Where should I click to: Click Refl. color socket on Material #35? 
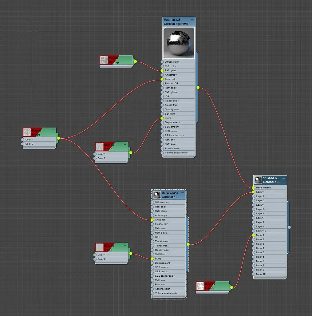coord(162,66)
